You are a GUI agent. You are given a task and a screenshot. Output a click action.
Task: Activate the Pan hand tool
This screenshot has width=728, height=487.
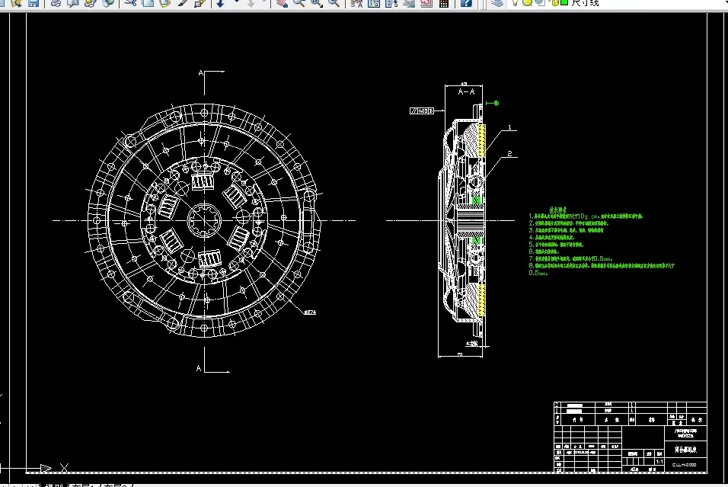coord(282,3)
